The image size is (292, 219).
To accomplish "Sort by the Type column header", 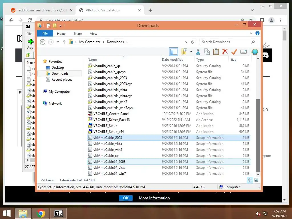I will [200, 59].
